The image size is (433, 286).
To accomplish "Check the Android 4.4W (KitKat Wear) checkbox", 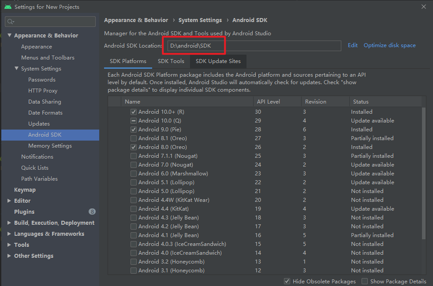I will click(133, 200).
